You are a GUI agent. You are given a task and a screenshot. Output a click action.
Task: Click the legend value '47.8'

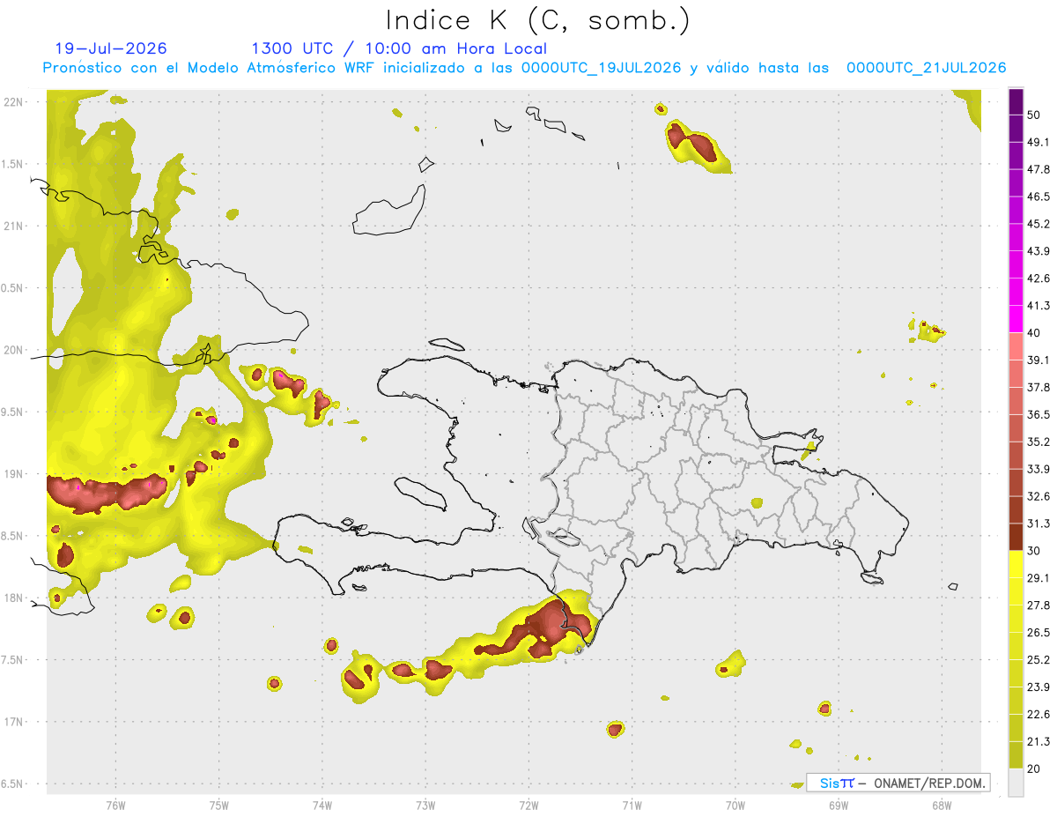click(1039, 169)
